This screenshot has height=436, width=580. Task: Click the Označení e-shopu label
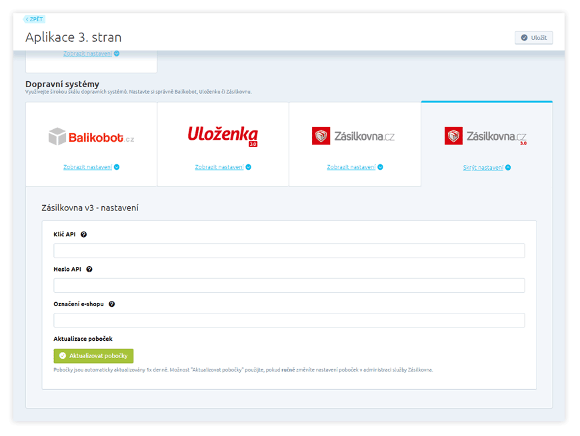(x=79, y=304)
